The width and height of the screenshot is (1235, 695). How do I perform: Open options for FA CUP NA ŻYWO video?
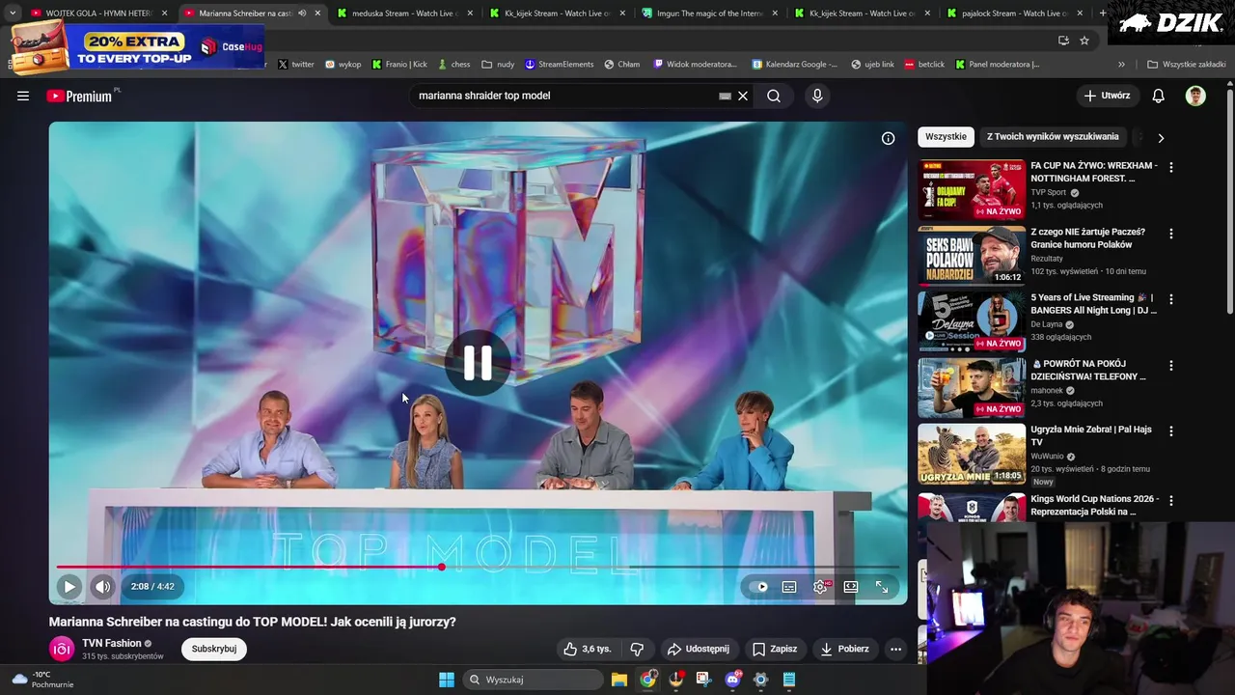click(1171, 167)
